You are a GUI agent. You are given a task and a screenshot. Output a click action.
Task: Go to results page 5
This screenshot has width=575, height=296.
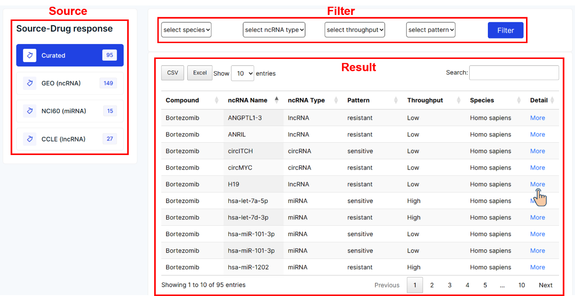pyautogui.click(x=485, y=285)
